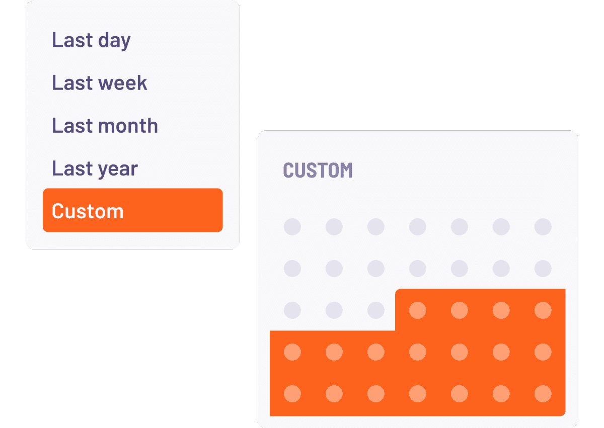Click last dot in second calendar row
Viewport: 604px width, 428px height.
pyautogui.click(x=543, y=269)
